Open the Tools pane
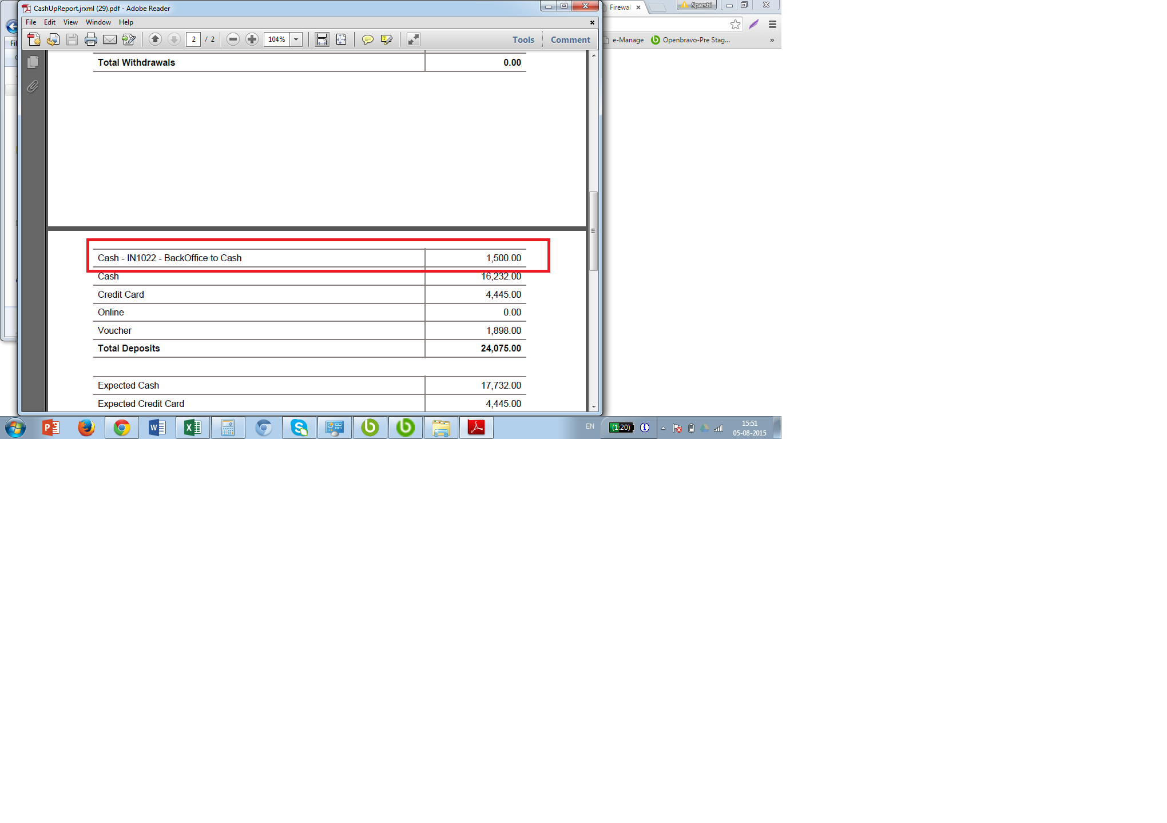Image resolution: width=1167 pixels, height=823 pixels. tap(523, 39)
